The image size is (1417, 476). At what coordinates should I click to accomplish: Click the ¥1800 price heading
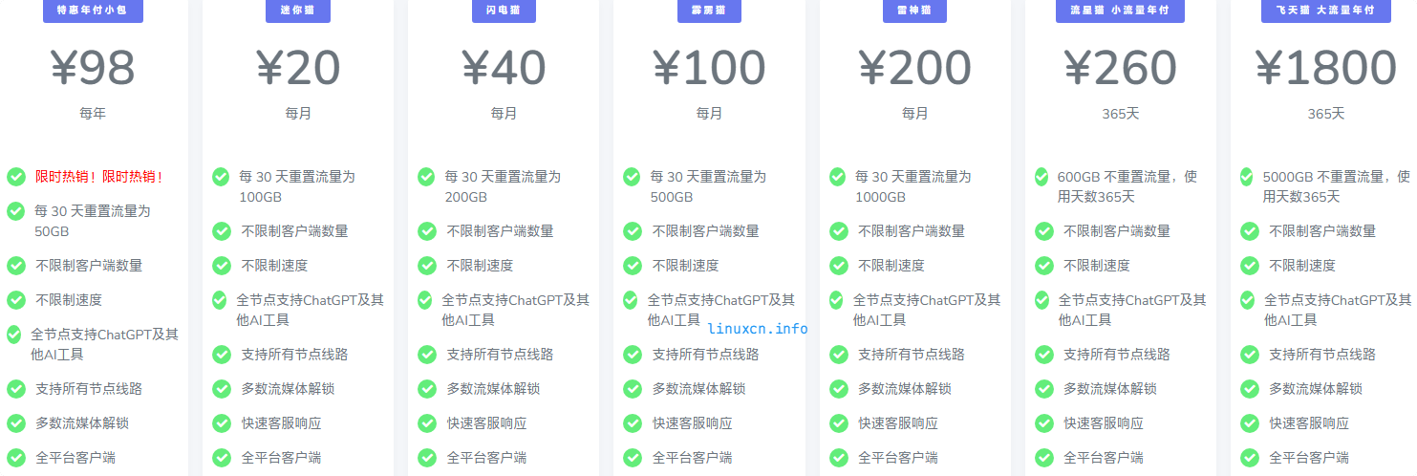point(1326,67)
